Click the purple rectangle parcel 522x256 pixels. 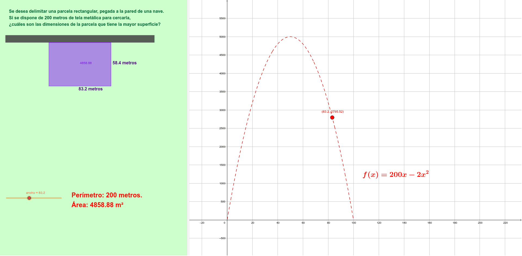[80, 64]
